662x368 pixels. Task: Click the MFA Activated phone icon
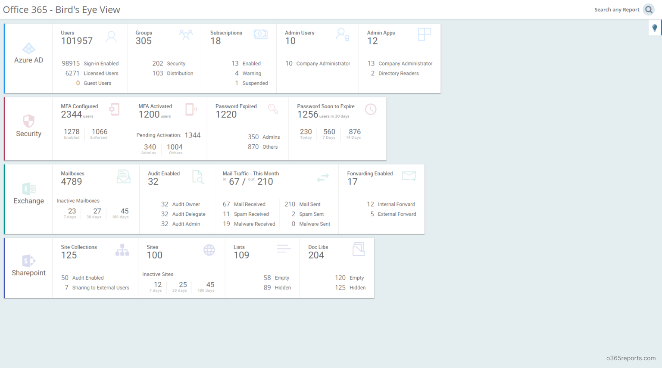(x=191, y=109)
